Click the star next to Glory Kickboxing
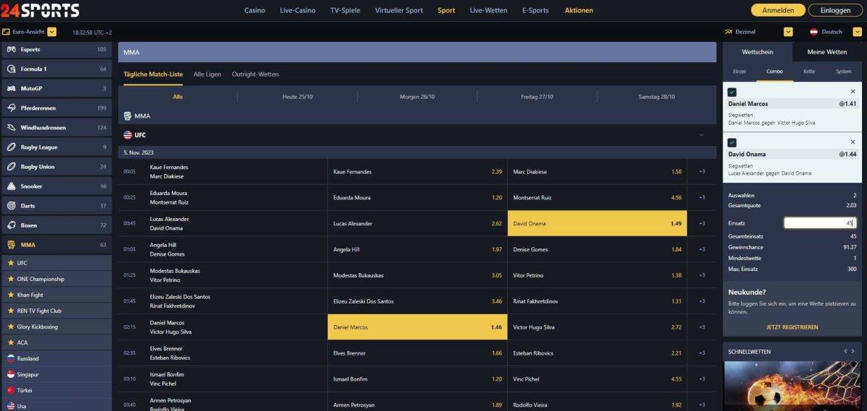 [x=10, y=326]
